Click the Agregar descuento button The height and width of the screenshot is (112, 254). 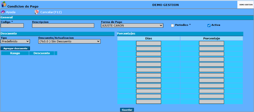click(x=15, y=48)
